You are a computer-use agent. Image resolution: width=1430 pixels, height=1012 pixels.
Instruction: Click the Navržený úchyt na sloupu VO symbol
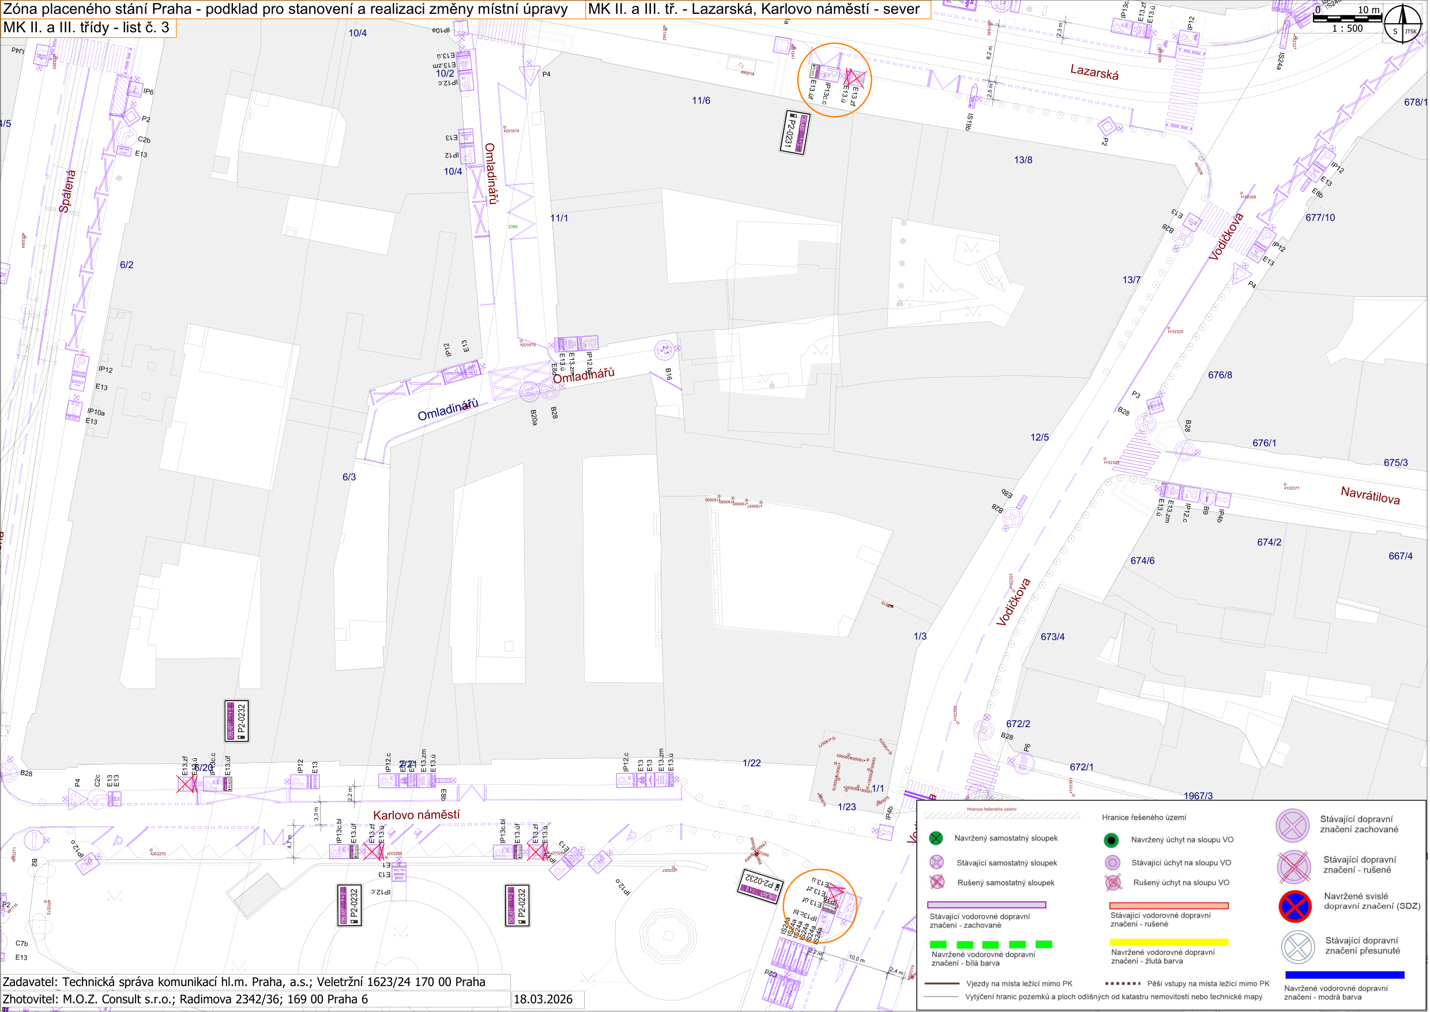pyautogui.click(x=1111, y=840)
